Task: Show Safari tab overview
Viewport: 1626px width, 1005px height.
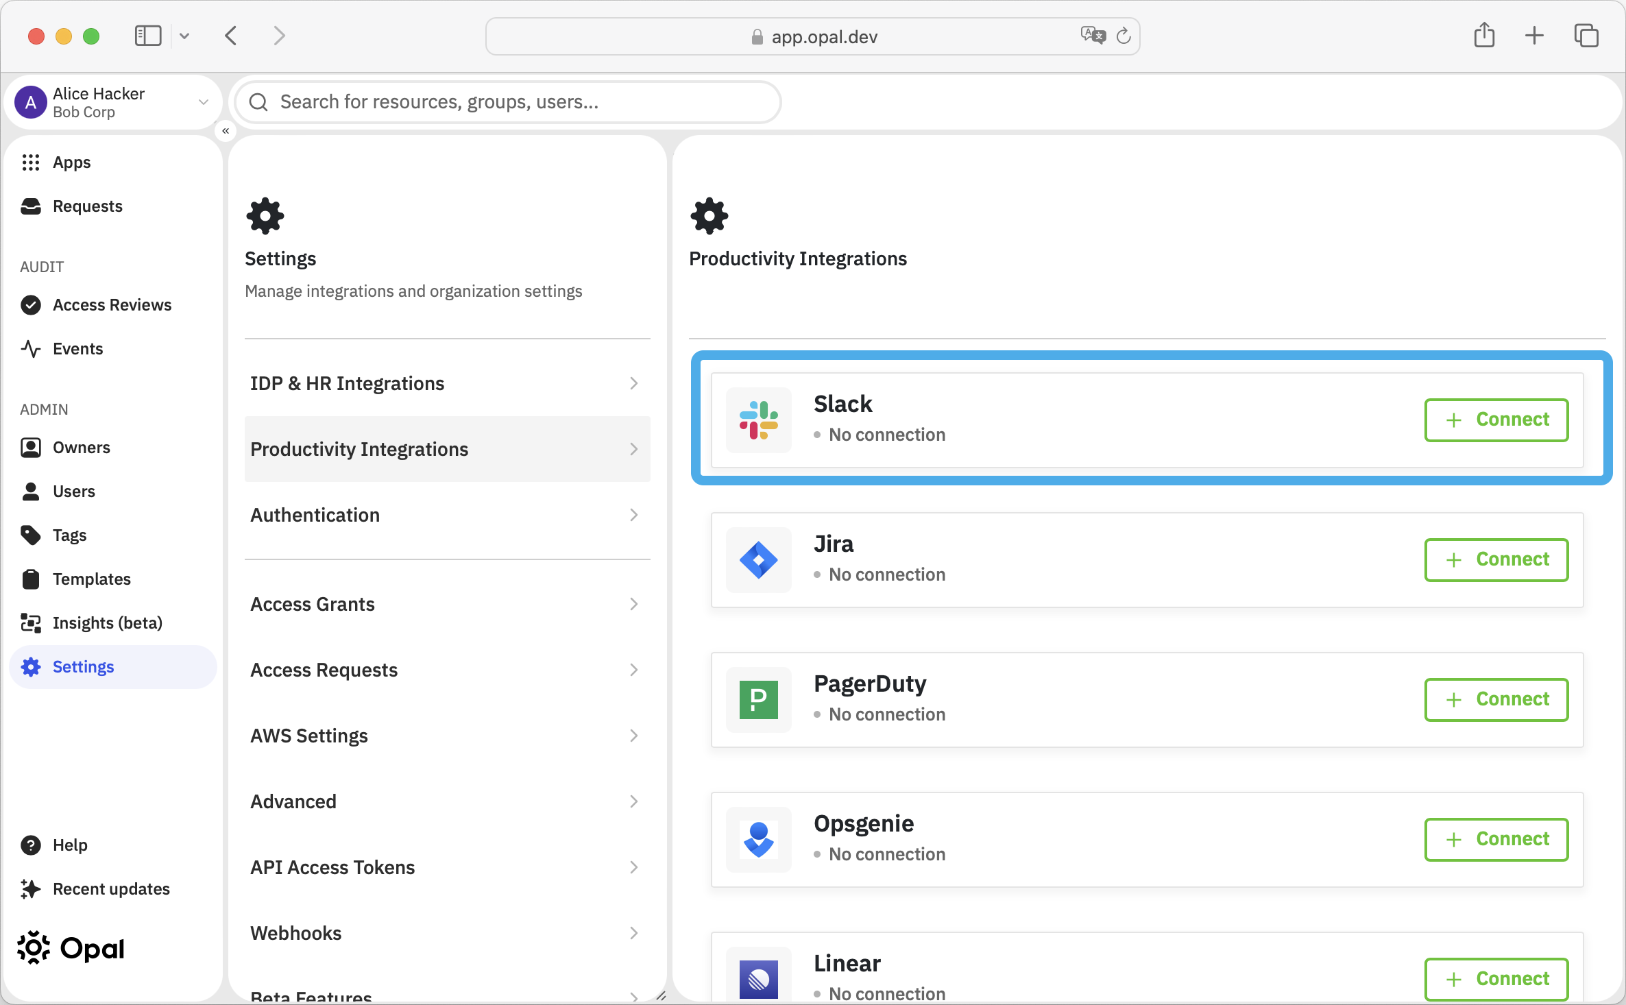Action: 1586,36
